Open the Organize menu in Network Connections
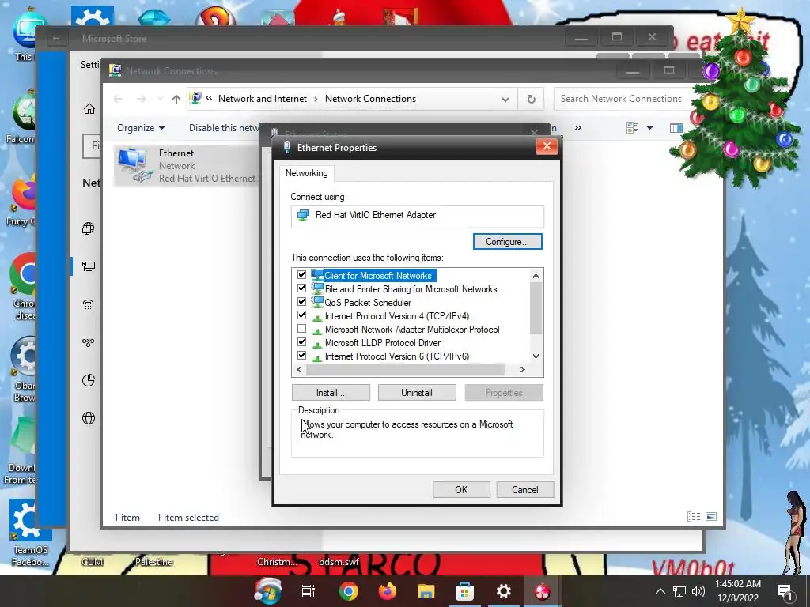Screen dimensions: 810x607 (141, 128)
